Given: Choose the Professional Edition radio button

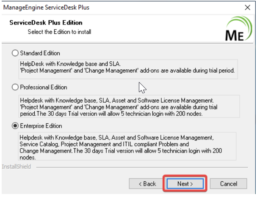Looking at the screenshot, I should tap(16, 87).
